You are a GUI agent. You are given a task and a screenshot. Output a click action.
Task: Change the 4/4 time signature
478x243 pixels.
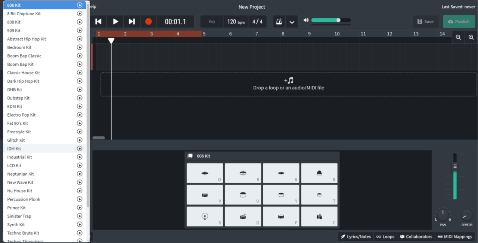click(257, 21)
